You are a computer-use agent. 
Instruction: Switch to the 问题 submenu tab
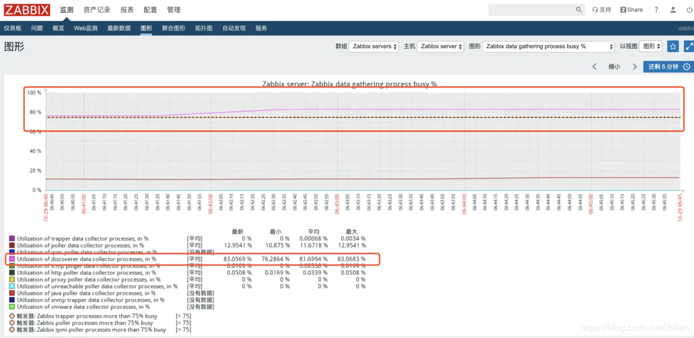point(37,28)
